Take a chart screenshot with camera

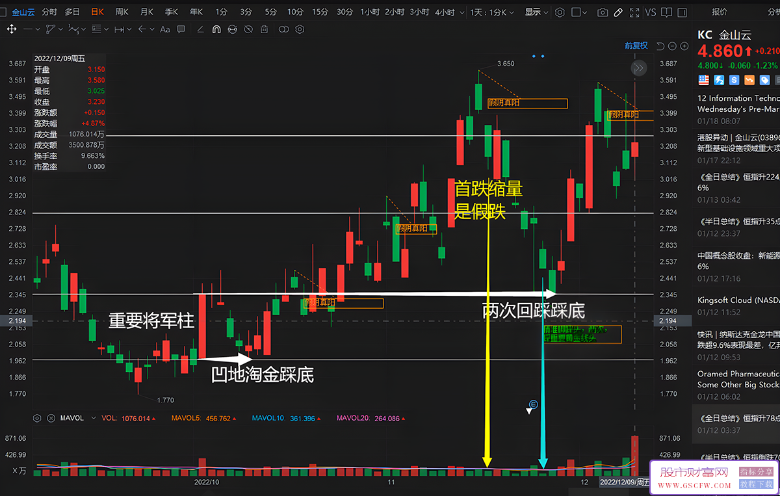(603, 12)
